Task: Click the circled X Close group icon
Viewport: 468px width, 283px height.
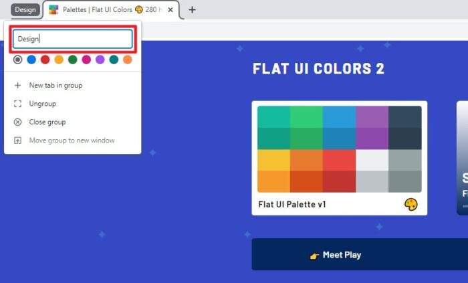Action: pyautogui.click(x=17, y=122)
